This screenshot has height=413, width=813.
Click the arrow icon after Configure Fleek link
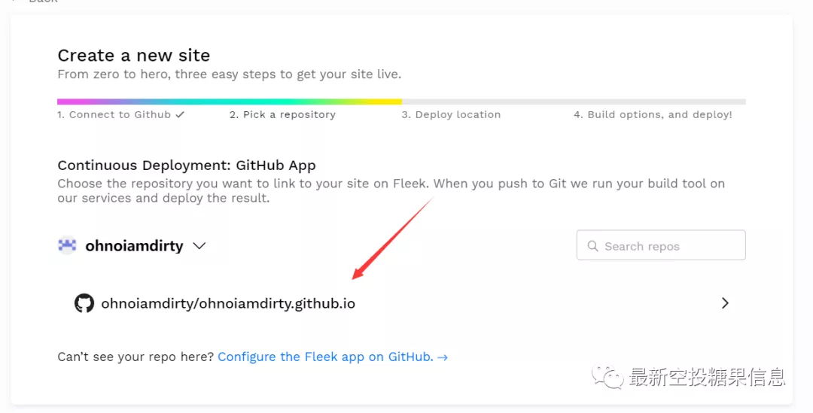coord(443,357)
